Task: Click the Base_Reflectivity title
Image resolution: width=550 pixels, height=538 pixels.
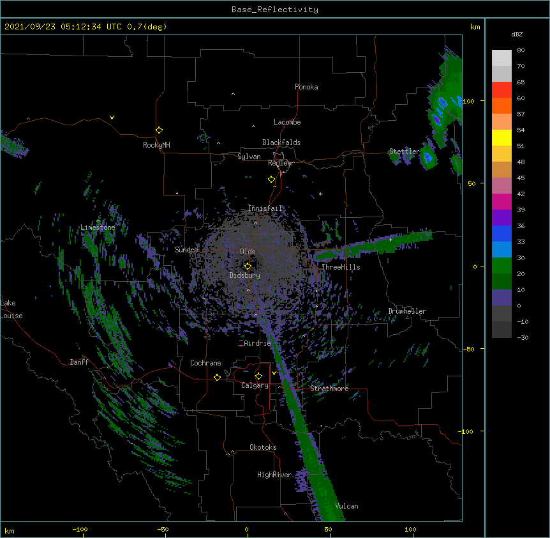Action: [275, 10]
